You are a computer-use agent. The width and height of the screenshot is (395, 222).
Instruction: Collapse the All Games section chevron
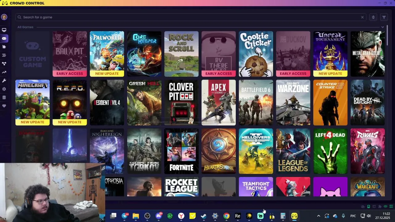[x=383, y=27]
